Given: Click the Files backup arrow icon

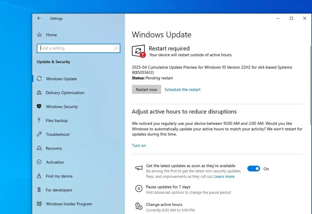Looking at the screenshot, I should coord(39,120).
